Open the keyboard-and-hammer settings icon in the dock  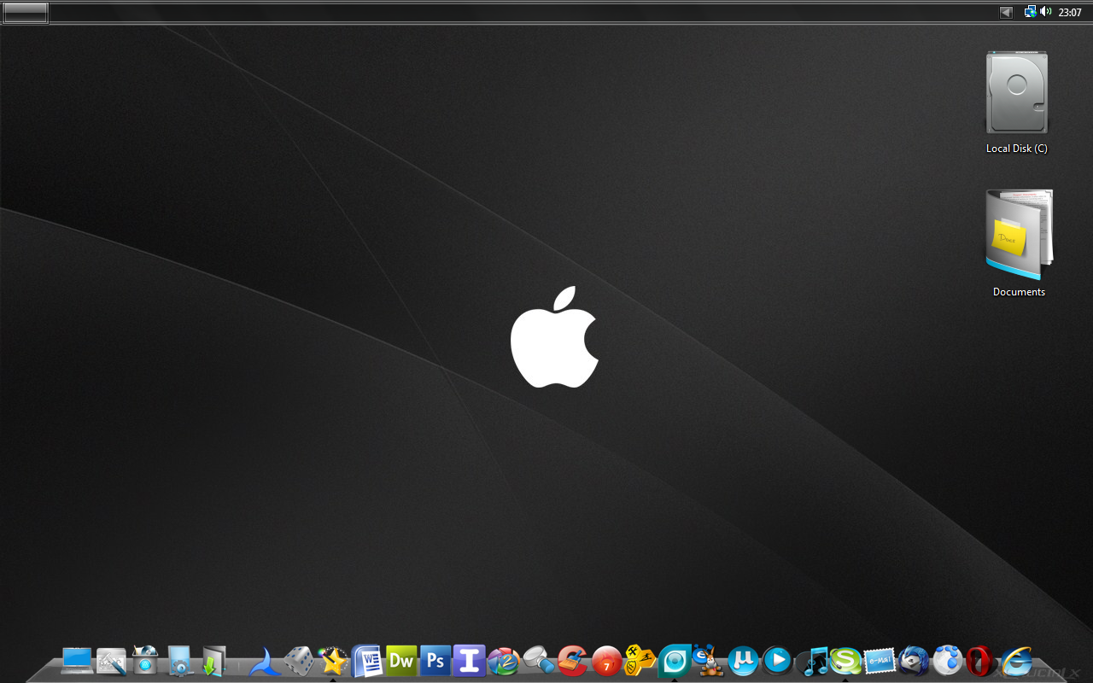[112, 662]
